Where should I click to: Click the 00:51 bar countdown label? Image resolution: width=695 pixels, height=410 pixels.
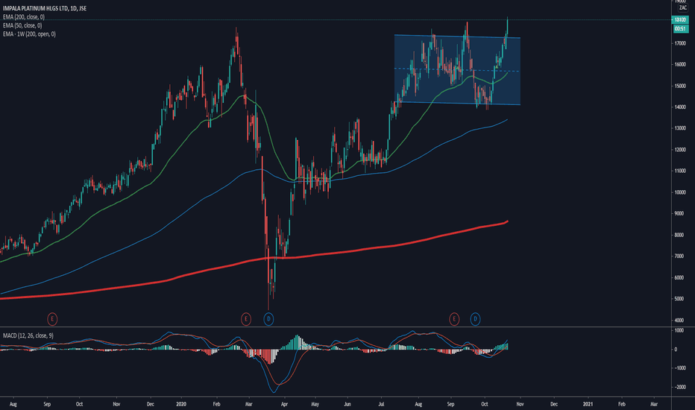680,28
